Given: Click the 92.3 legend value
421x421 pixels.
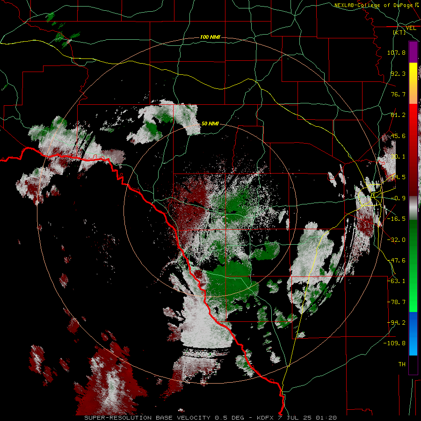Looking at the screenshot, I should click(398, 73).
